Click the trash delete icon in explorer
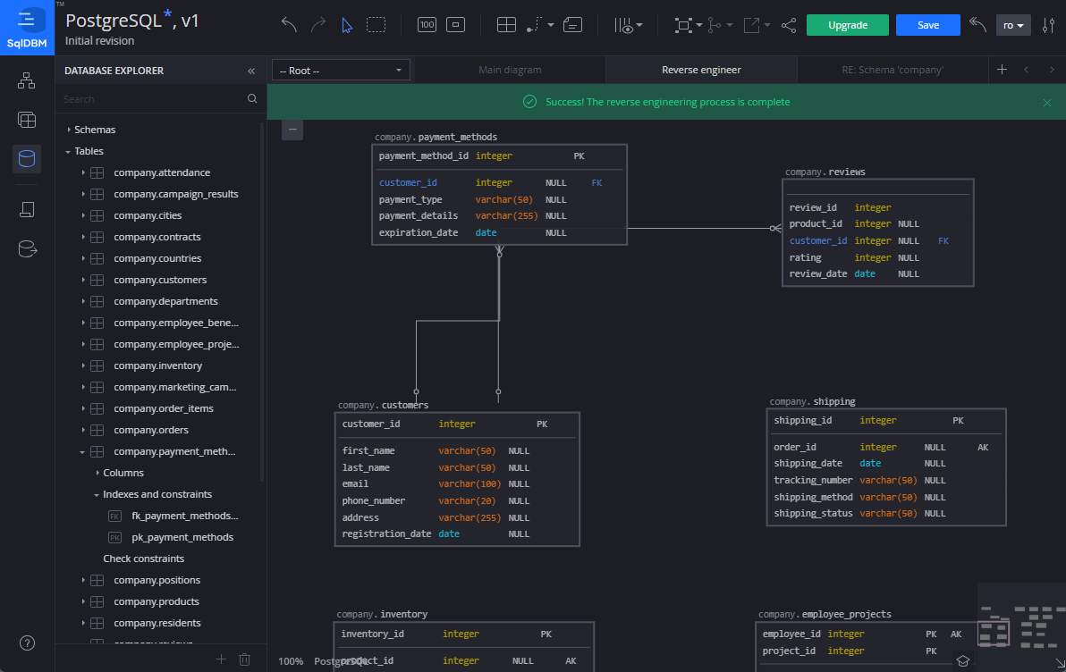The width and height of the screenshot is (1066, 672). tap(245, 659)
